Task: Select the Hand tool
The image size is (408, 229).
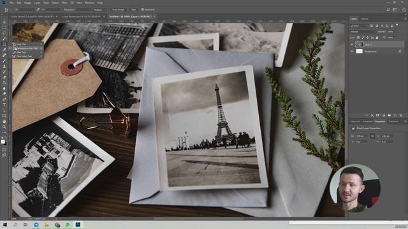Action: click(4, 121)
